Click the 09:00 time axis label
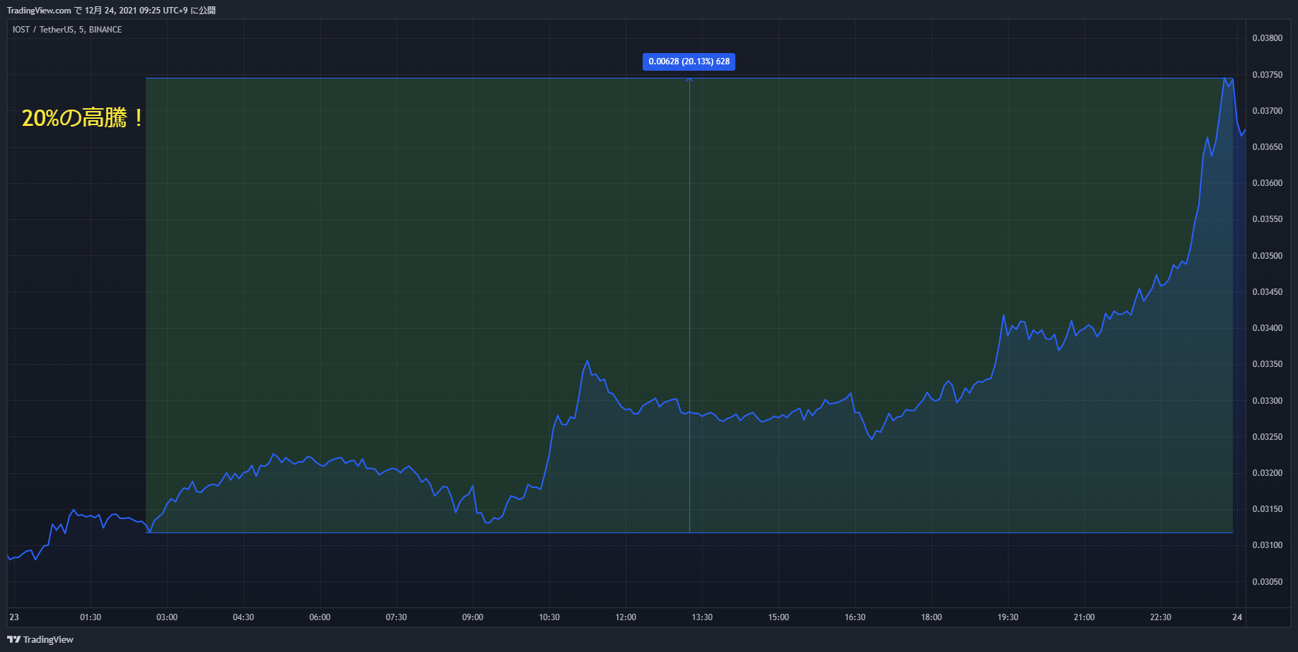The image size is (1298, 652). coord(473,617)
